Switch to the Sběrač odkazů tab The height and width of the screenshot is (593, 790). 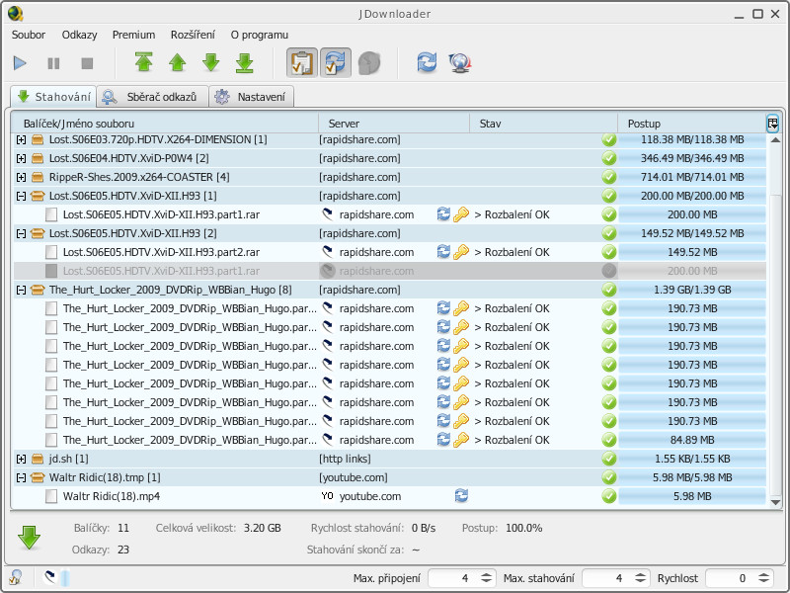(x=153, y=97)
